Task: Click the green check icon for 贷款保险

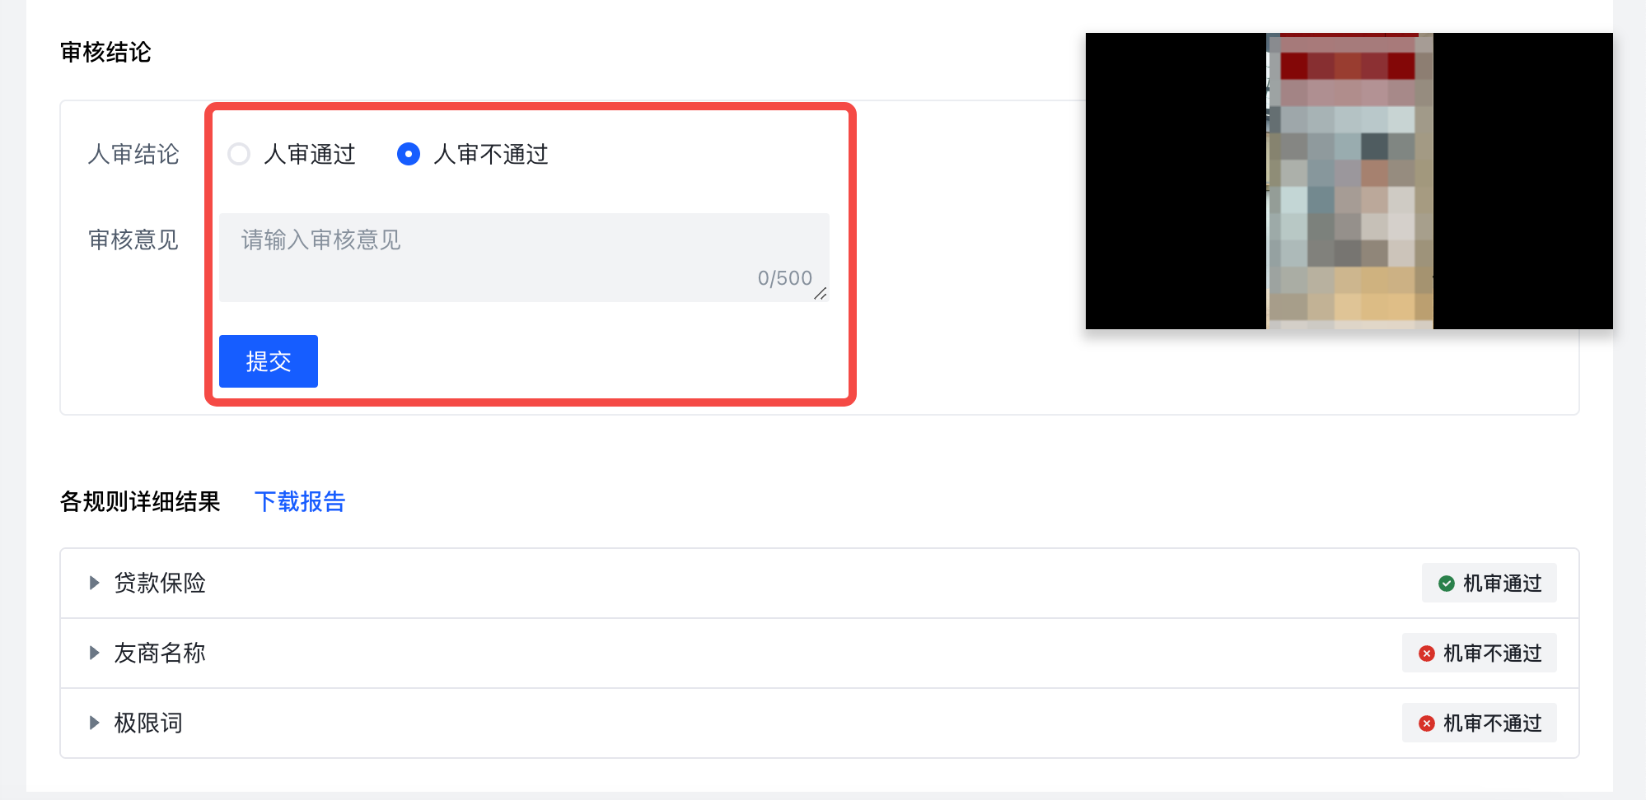Action: tap(1447, 584)
